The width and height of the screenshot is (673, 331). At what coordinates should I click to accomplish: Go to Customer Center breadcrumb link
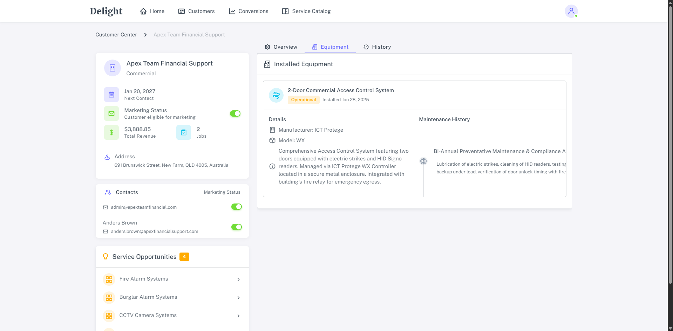tap(116, 35)
